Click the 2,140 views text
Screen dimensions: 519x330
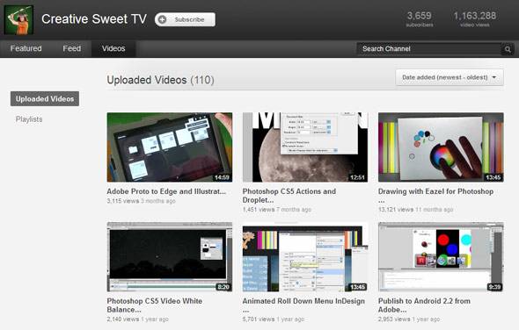[123, 319]
